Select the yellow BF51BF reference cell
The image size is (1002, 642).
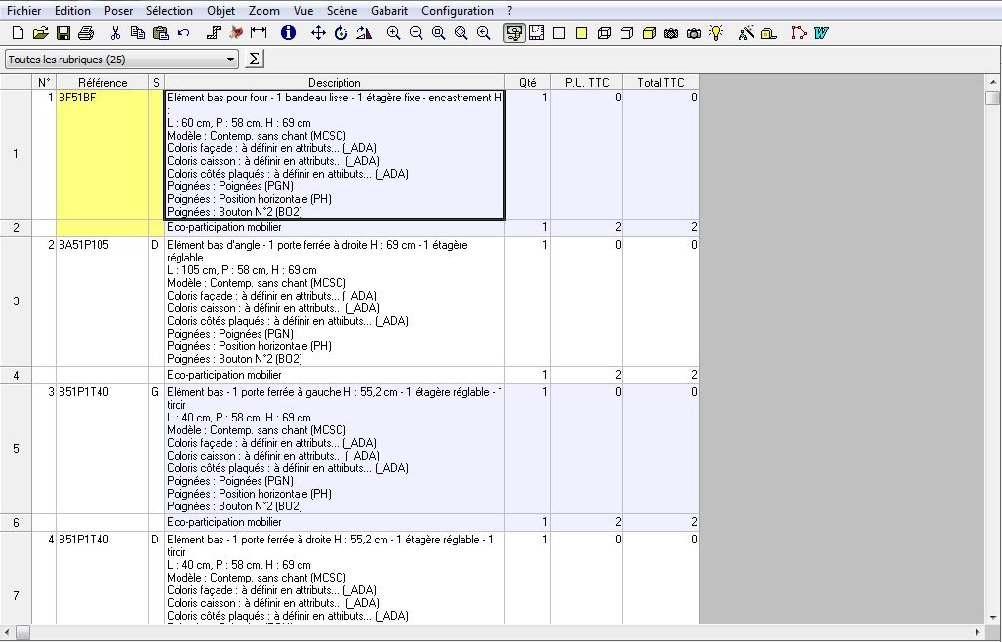(102, 154)
